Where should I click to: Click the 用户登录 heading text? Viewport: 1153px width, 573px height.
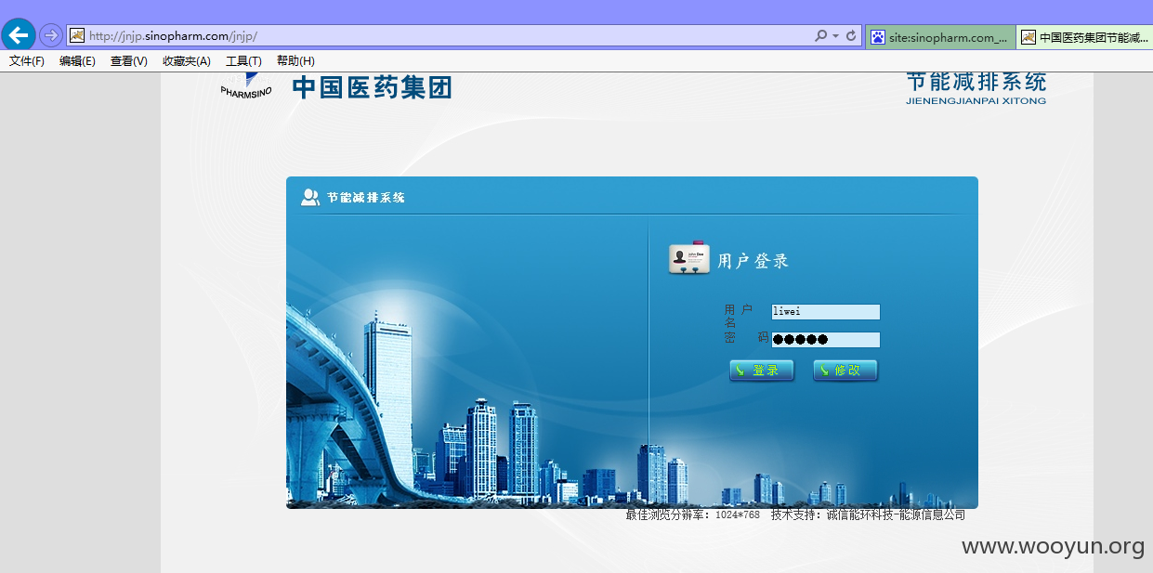(753, 262)
